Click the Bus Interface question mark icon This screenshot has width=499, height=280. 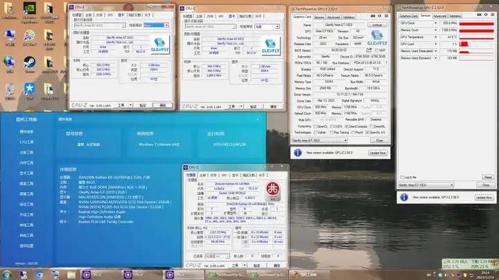tap(386, 63)
